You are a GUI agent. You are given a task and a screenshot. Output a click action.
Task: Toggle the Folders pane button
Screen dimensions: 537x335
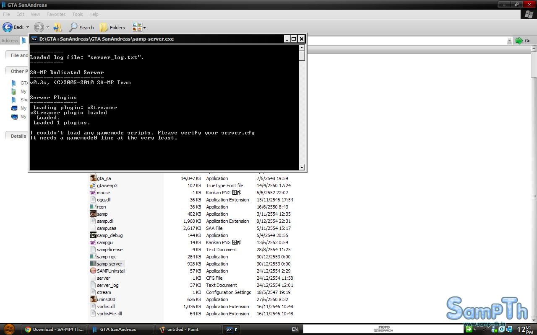click(112, 28)
